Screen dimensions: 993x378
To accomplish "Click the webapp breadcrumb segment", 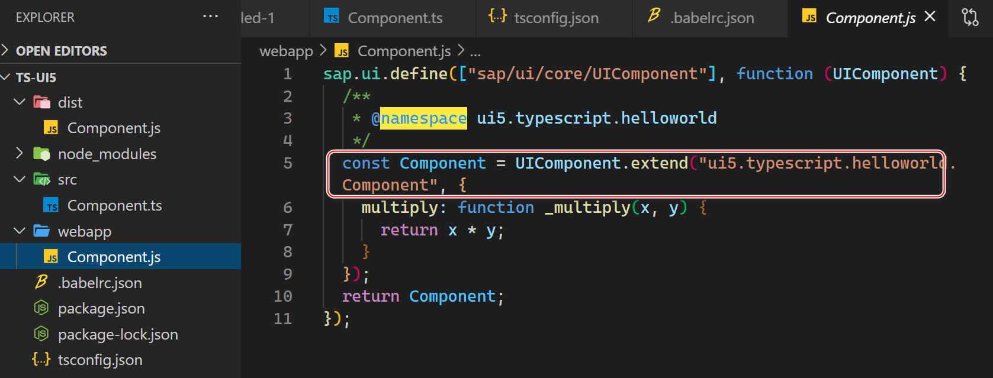I will [286, 51].
